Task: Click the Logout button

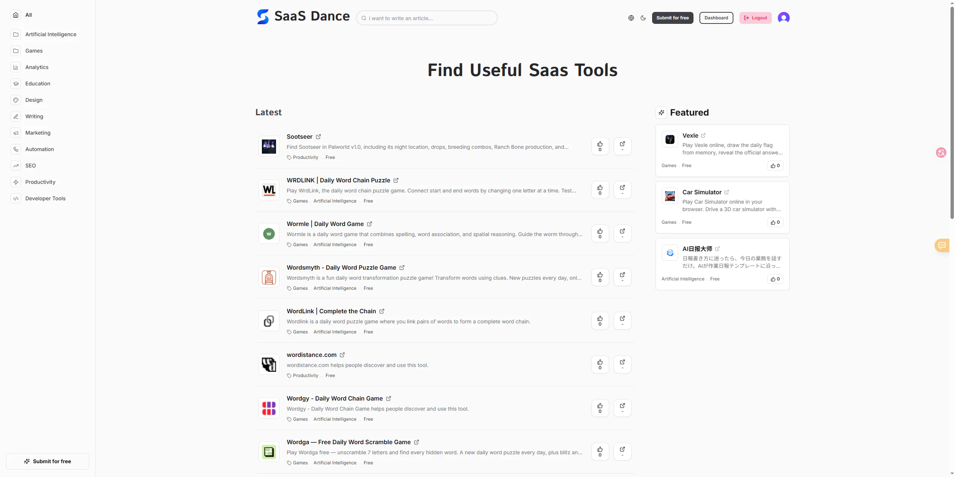Action: 755,18
